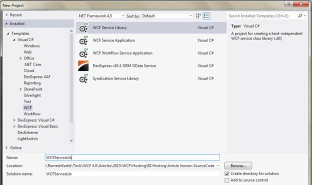The width and height of the screenshot is (312, 185).
Task: Click the DevExpress ORM OData Service icon
Action: [83, 66]
